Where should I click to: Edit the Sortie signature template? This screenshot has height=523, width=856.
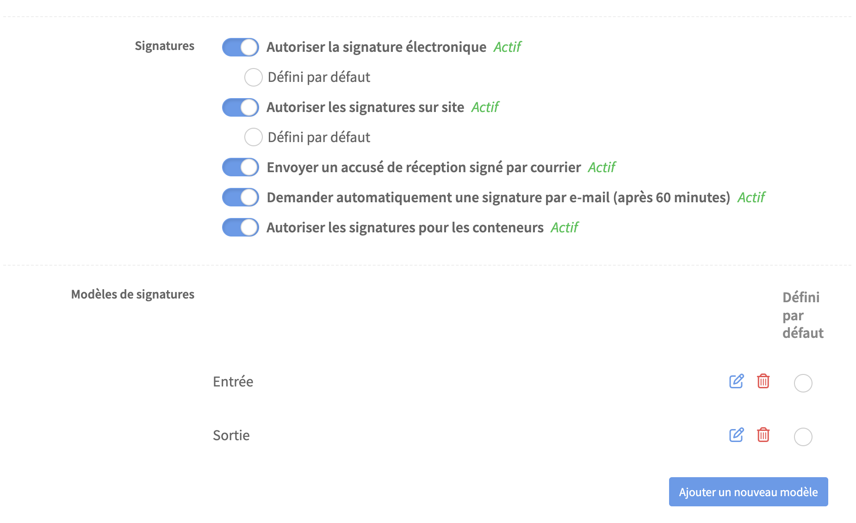[x=736, y=435]
